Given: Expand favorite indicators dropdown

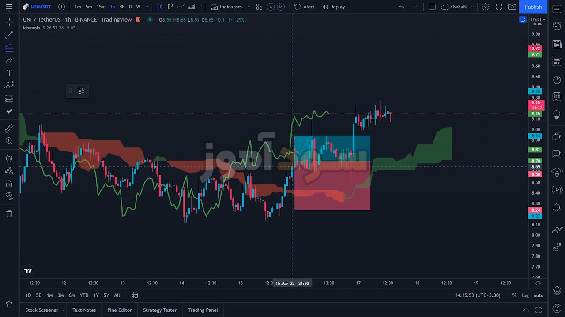Looking at the screenshot, I should [249, 7].
